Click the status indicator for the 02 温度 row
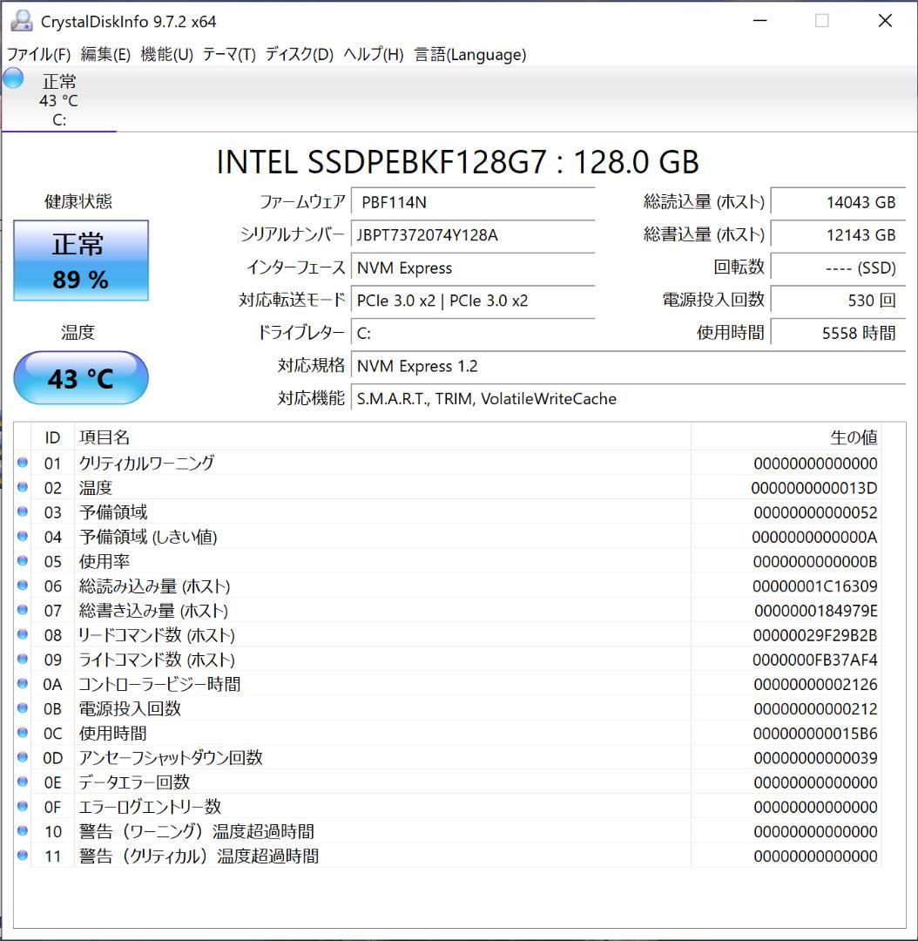This screenshot has width=918, height=941. 22,487
